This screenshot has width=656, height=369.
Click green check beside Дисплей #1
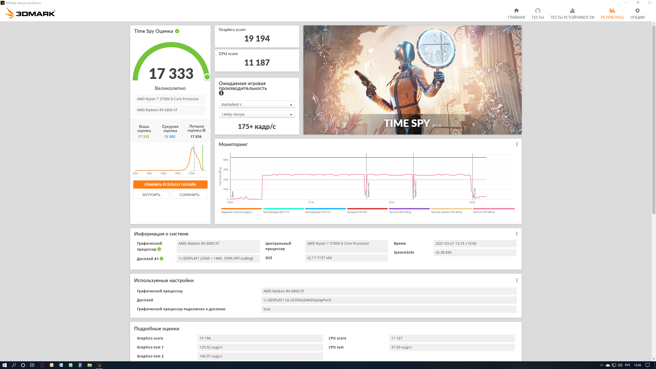tap(161, 259)
